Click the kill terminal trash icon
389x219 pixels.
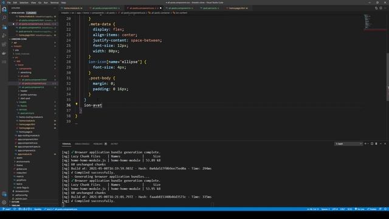click(x=376, y=144)
